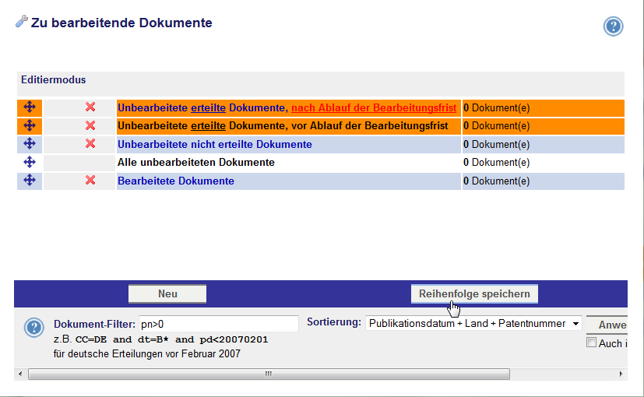644x397 pixels.
Task: Open the 'Bearbeitete Dokumente' link
Action: coord(176,181)
